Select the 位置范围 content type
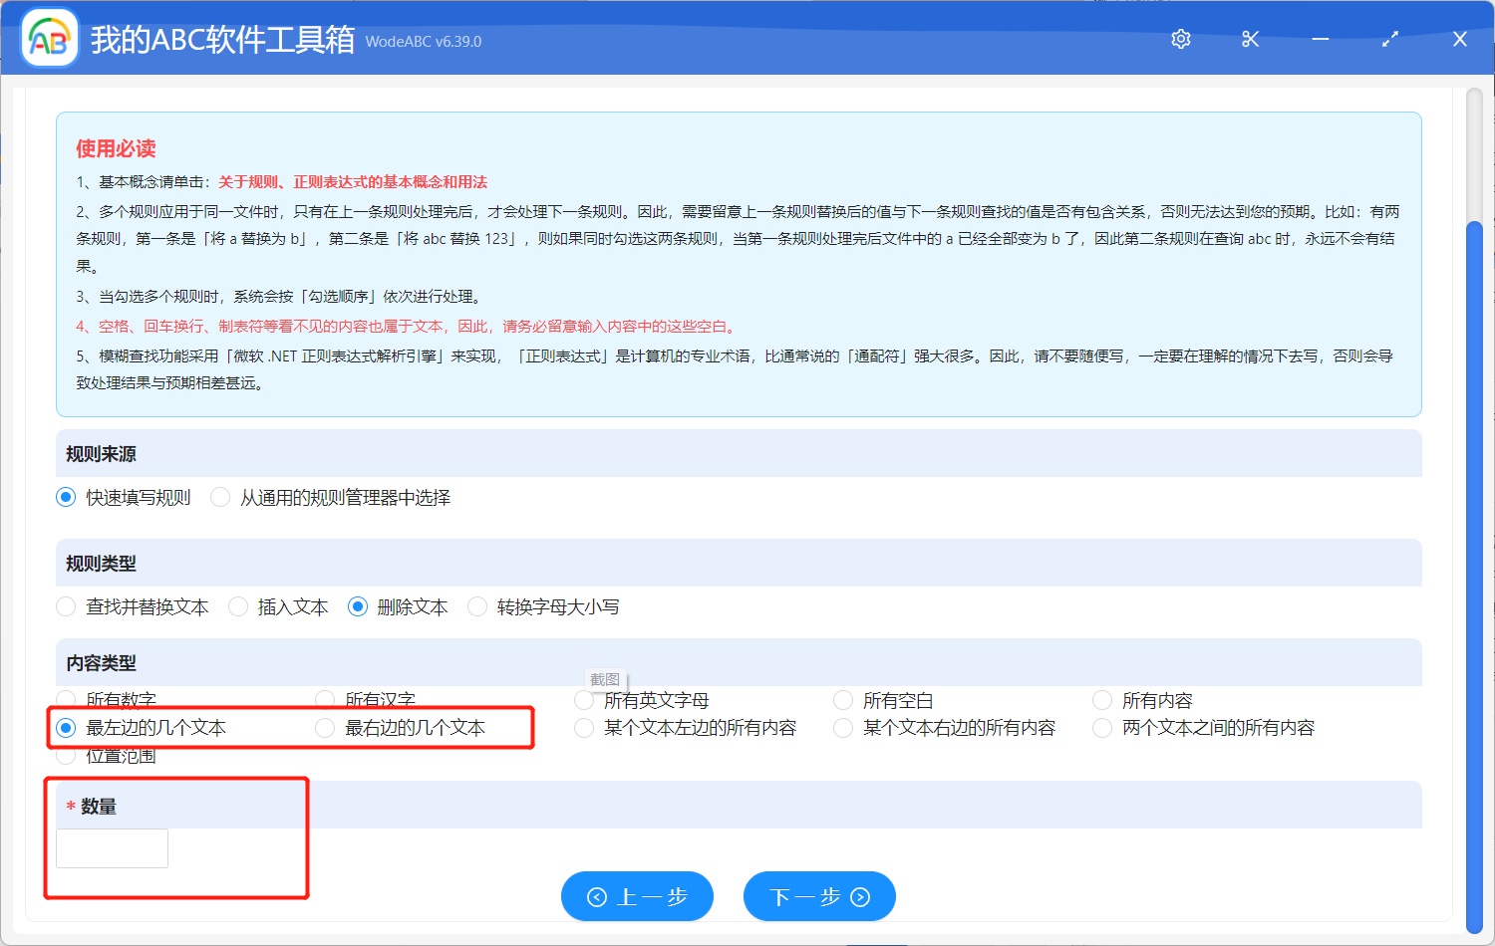 point(66,755)
